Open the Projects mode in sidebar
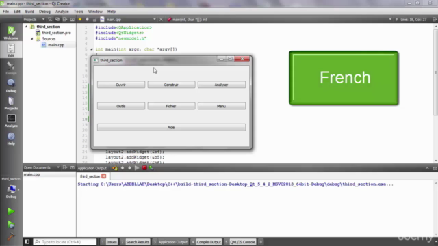438x246 pixels. pyautogui.click(x=11, y=103)
